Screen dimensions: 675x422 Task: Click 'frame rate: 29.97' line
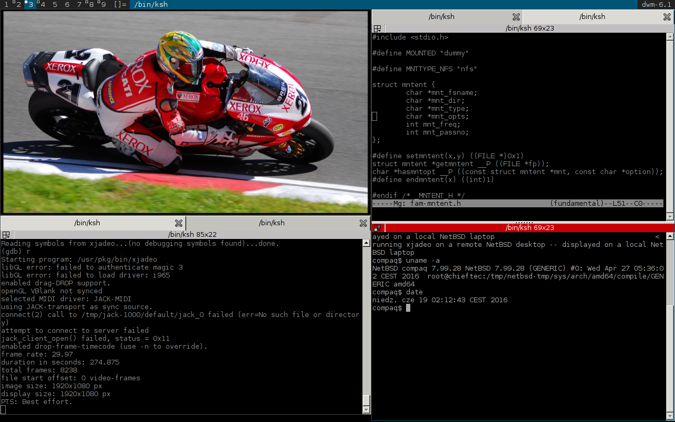pyautogui.click(x=37, y=354)
